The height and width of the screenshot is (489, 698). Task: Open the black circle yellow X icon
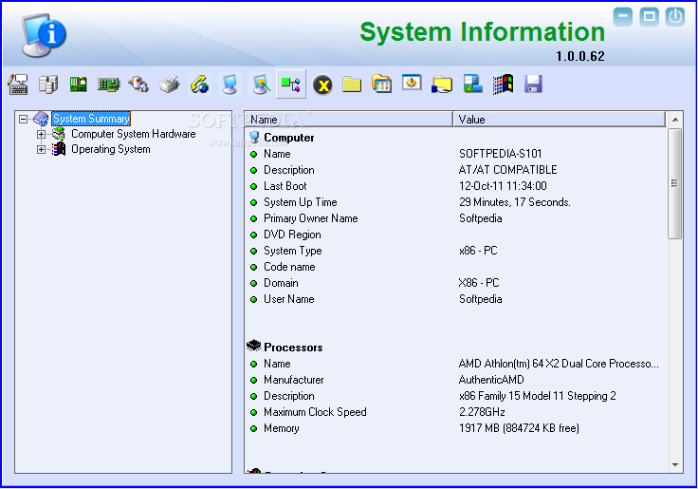[x=322, y=85]
